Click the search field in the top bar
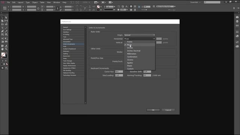The height and width of the screenshot is (135, 240). click(212, 2)
